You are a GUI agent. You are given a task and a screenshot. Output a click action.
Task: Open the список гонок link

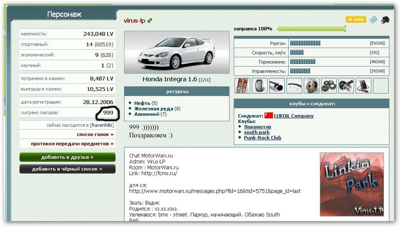(95, 134)
